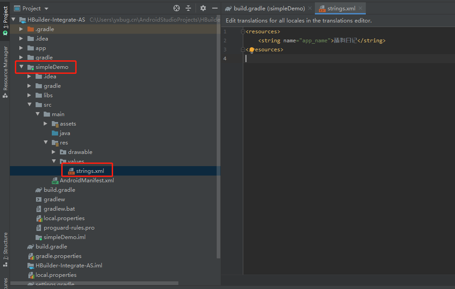Select proguard-rules.pro file
Screen dimensions: 455x289
pos(69,228)
